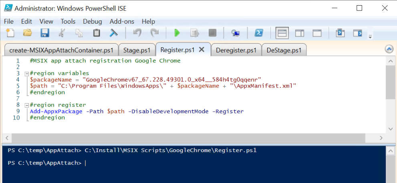Open the Tools menu
The image size is (397, 183).
pos(68,22)
